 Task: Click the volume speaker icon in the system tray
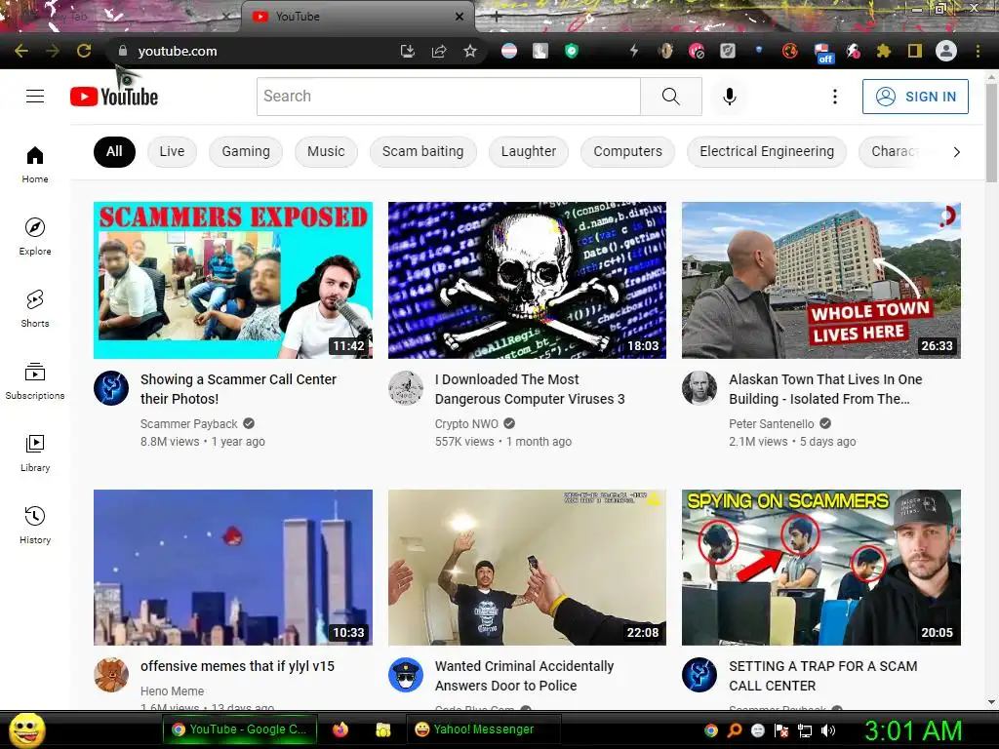(828, 730)
